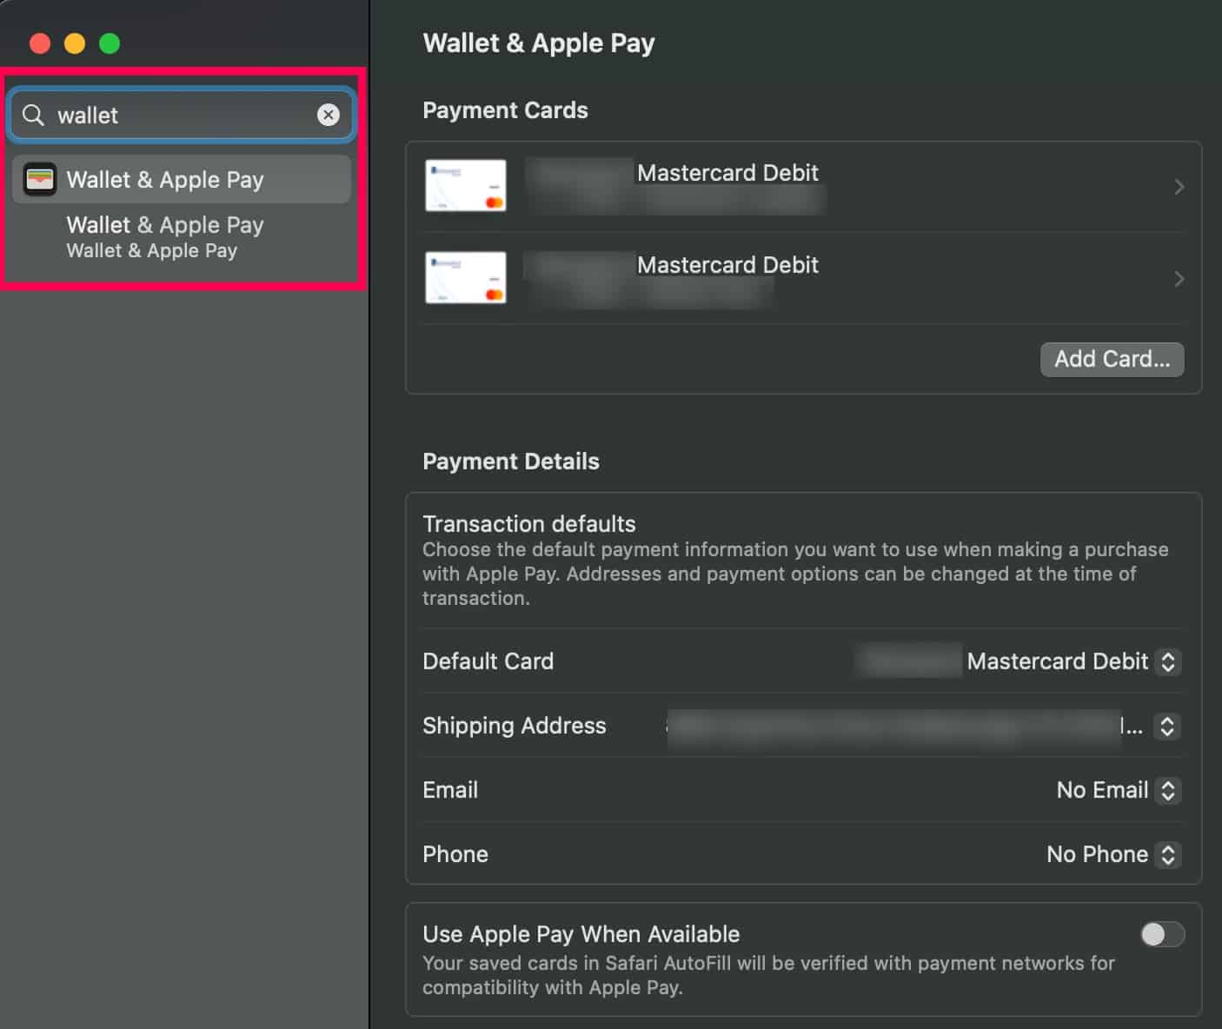Click the magnifying glass search icon
Screen dimensions: 1222x1029
coord(33,115)
